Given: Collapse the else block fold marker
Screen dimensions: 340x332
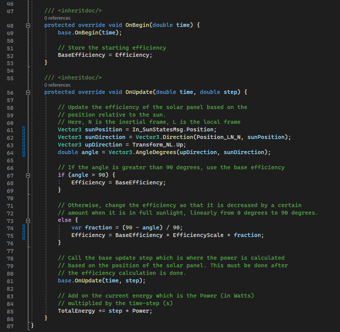Looking at the screenshot, I should (x=28, y=221).
